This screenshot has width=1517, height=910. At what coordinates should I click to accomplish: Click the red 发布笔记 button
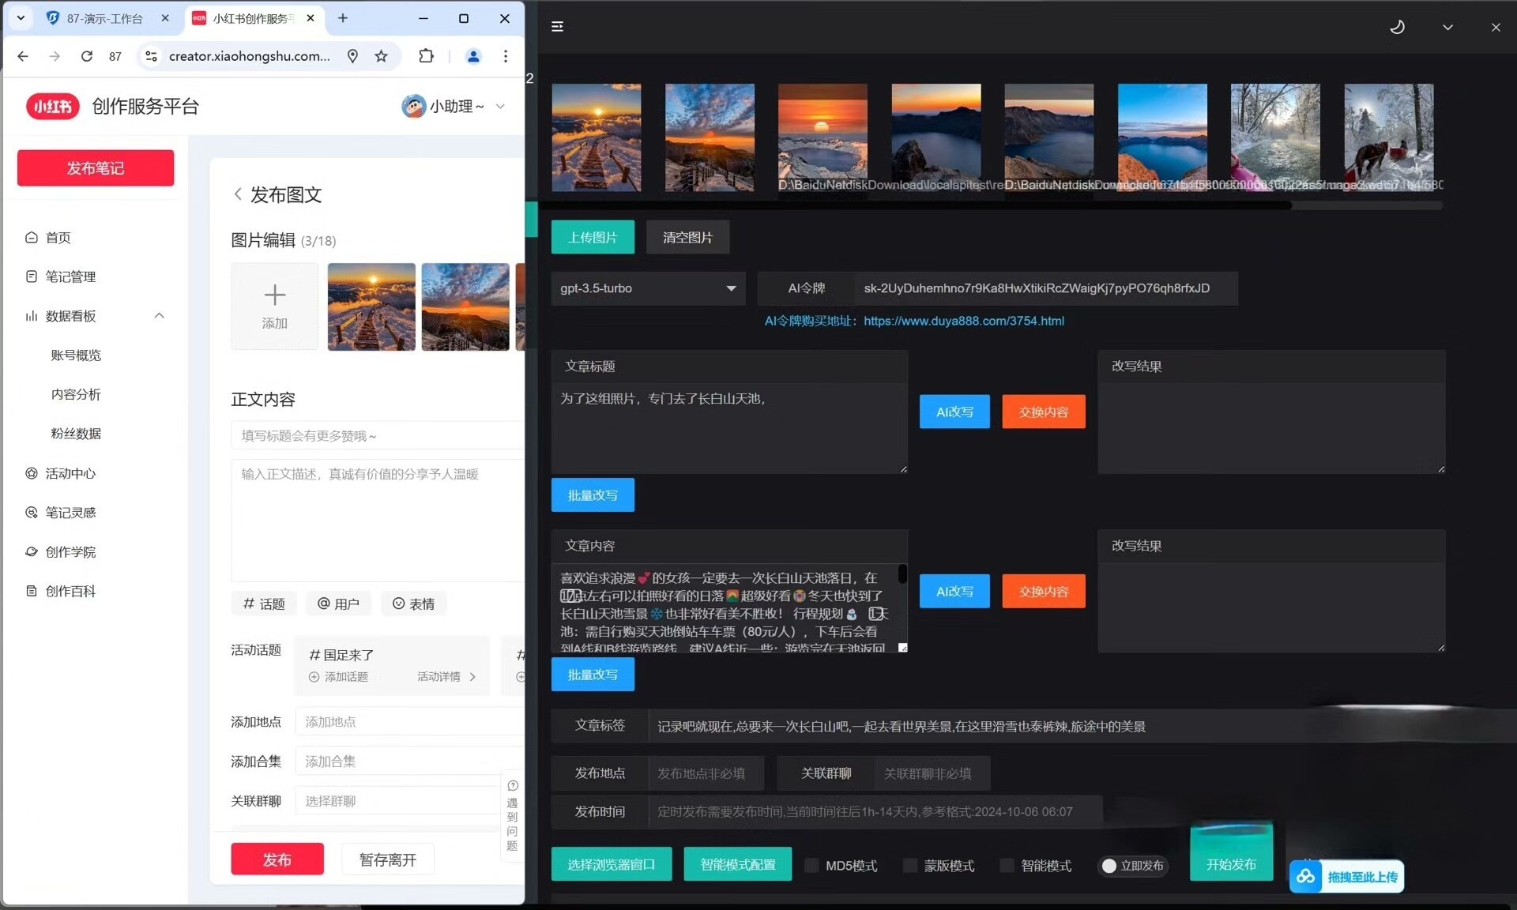point(96,168)
